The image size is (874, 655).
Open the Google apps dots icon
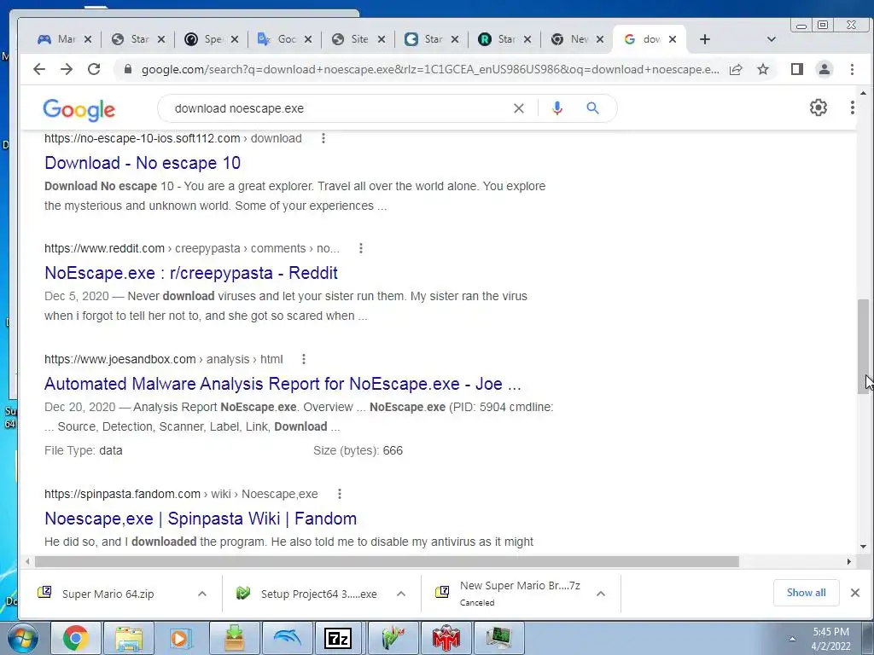(x=853, y=107)
